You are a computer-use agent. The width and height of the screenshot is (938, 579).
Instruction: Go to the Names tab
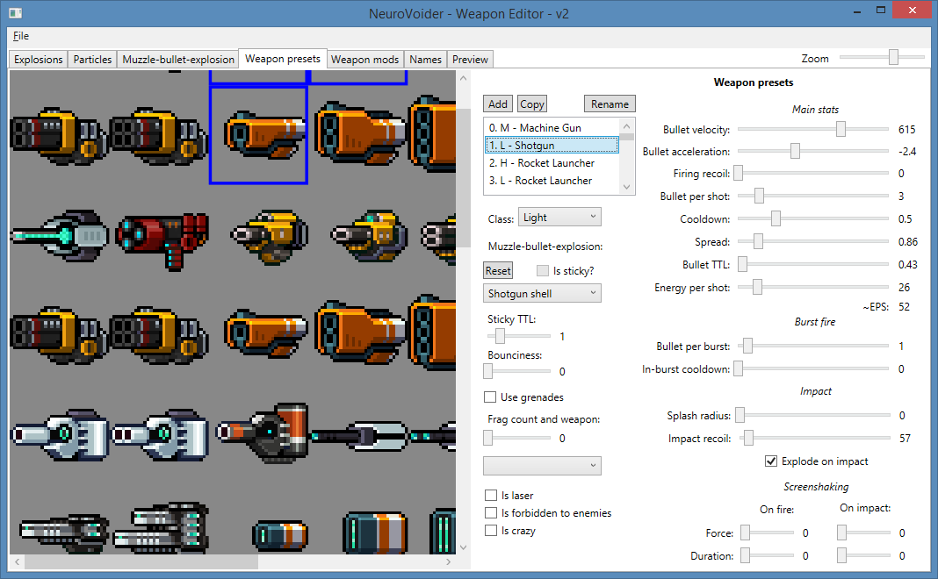425,59
